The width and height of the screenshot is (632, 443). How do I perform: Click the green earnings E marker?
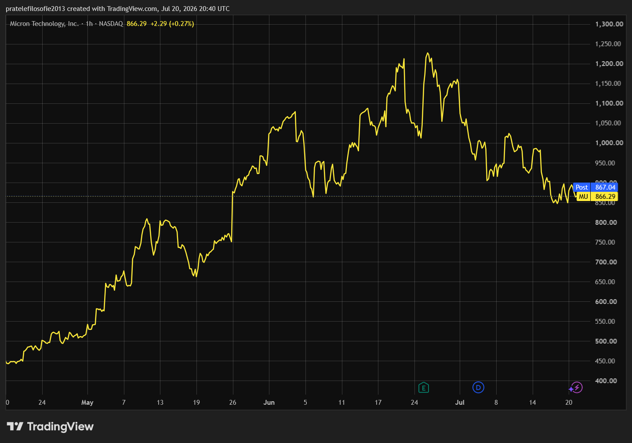coord(423,388)
